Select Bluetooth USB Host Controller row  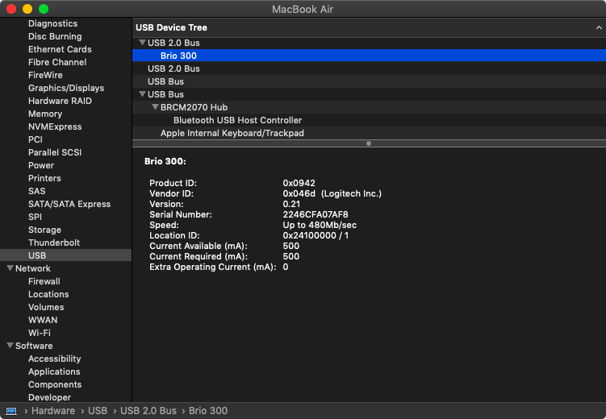tap(369, 120)
